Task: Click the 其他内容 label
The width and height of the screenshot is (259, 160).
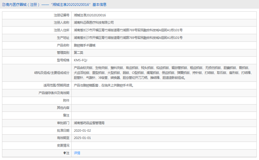Action: 63,108
